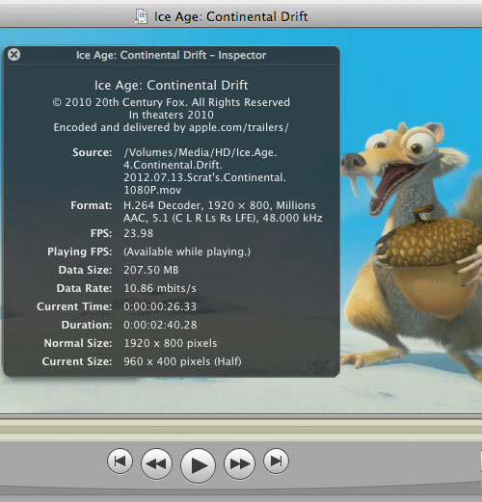
Task: Skip to beginning of the movie
Action: pos(120,462)
